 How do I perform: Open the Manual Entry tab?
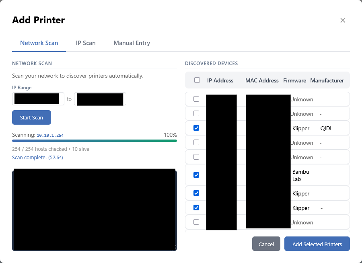tap(132, 43)
